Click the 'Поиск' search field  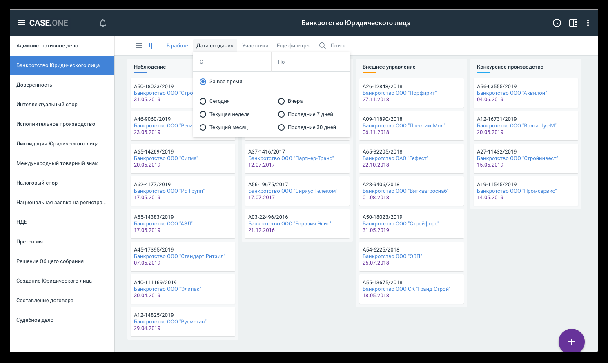tap(339, 46)
